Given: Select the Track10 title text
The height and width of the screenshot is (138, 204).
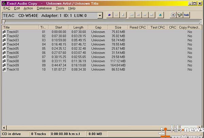Looking at the screenshot, I should [13, 69].
